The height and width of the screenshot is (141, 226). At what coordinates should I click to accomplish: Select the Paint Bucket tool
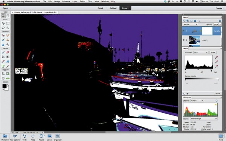click(x=3, y=57)
